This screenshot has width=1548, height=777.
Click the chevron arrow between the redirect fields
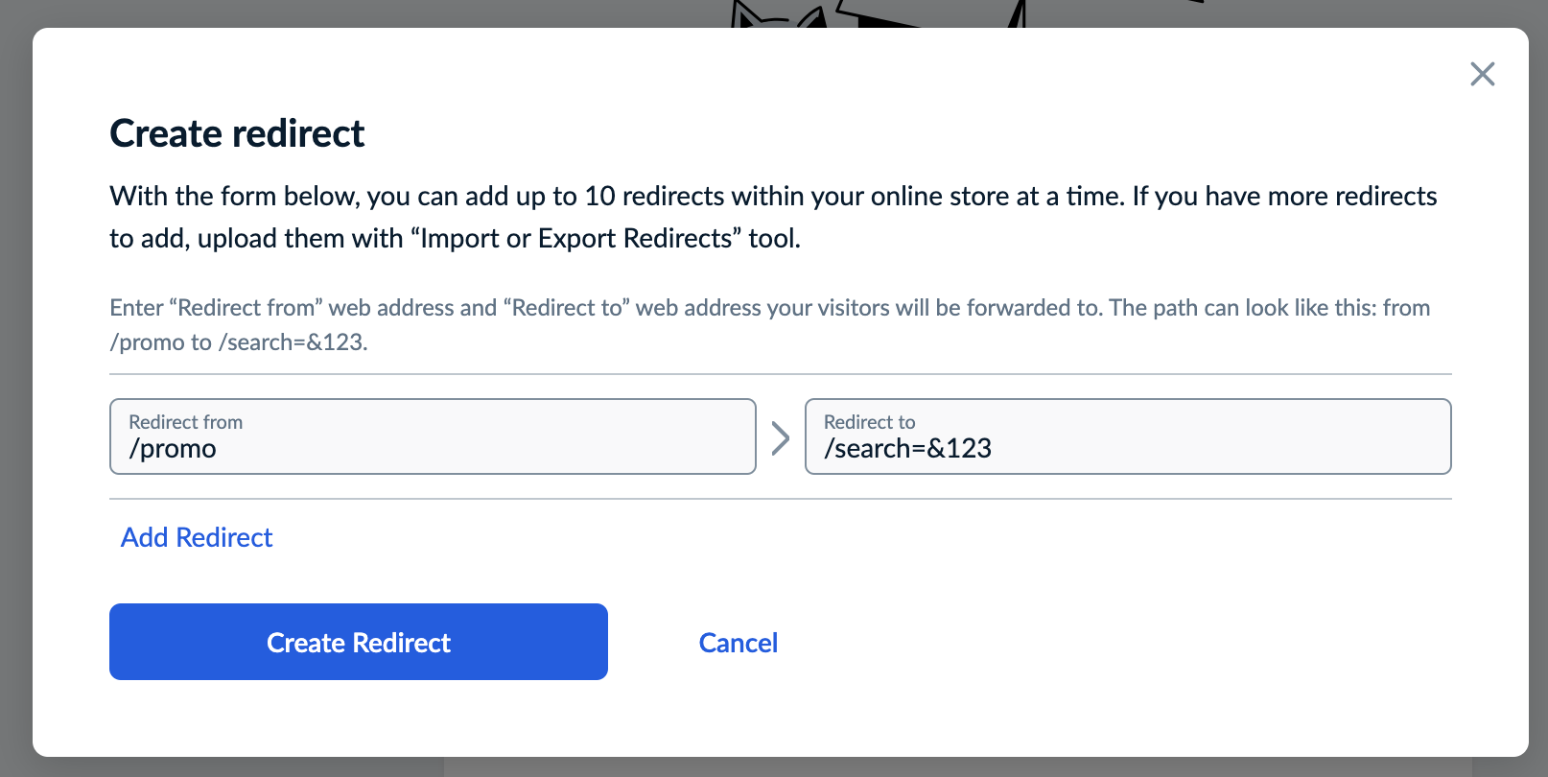[x=781, y=436]
